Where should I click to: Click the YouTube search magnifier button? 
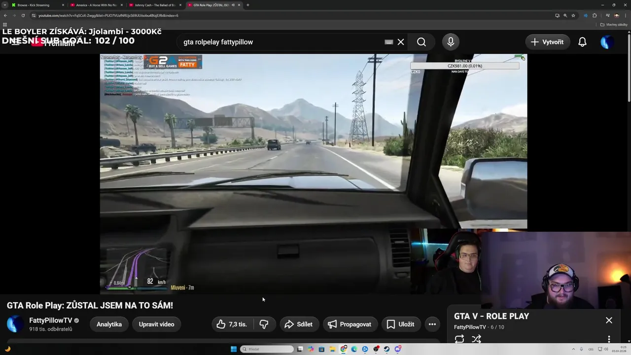click(x=421, y=42)
